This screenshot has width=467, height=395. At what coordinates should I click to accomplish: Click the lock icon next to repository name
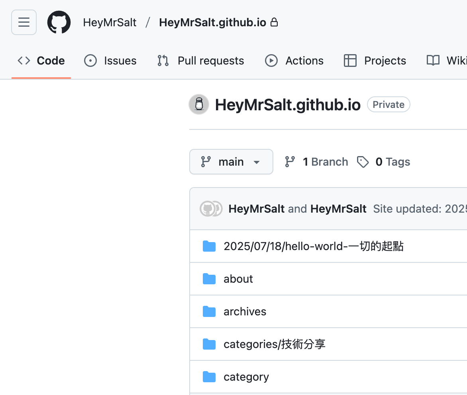pos(275,22)
